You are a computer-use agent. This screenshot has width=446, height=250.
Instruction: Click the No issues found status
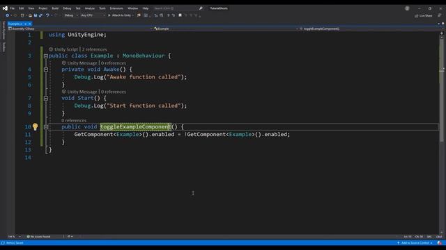[x=39, y=236]
